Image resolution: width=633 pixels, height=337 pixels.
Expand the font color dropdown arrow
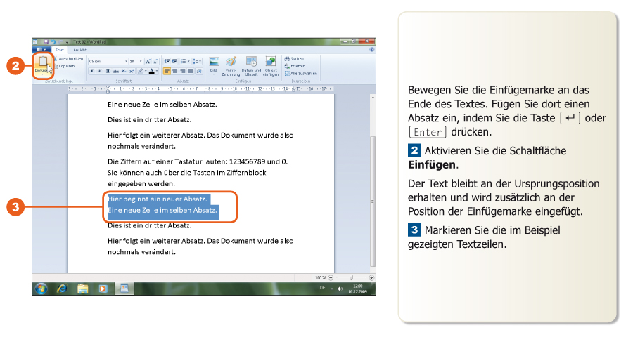(x=157, y=71)
